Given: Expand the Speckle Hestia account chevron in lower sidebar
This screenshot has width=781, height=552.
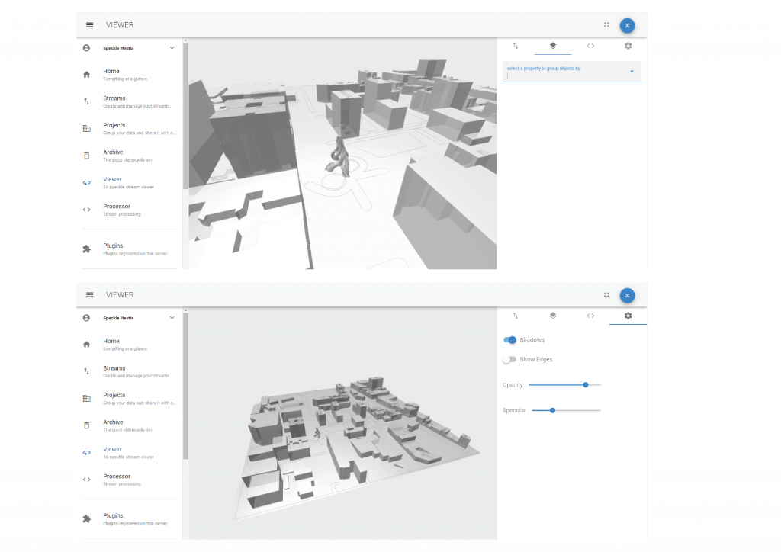Looking at the screenshot, I should 172,318.
